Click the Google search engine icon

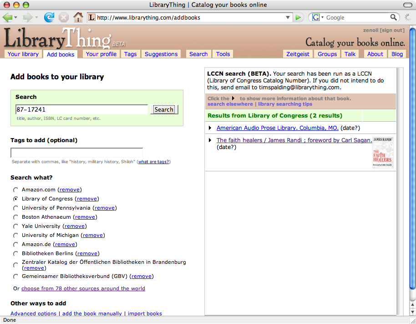click(316, 17)
